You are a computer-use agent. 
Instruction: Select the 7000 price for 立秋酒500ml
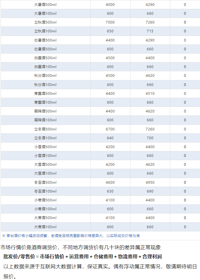tap(110, 22)
